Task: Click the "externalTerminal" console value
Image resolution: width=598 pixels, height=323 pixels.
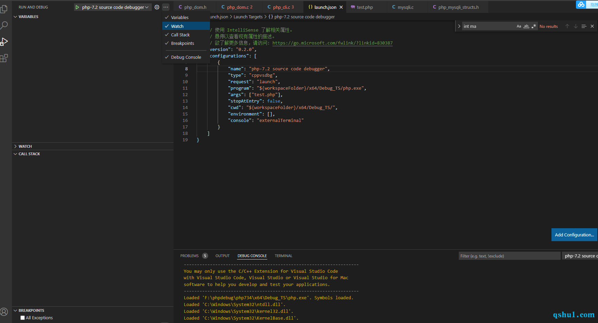Action: click(x=280, y=120)
